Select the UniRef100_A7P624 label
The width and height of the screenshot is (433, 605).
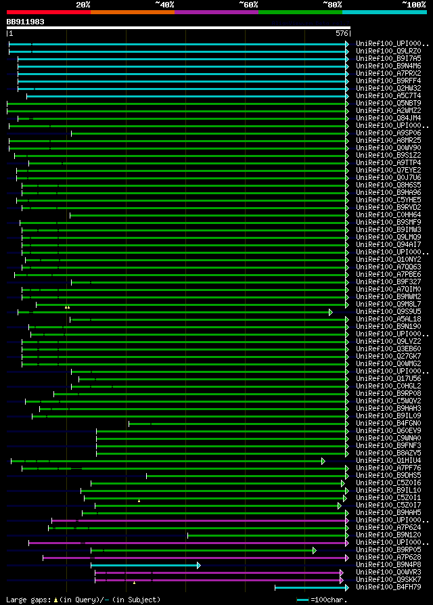388,528
